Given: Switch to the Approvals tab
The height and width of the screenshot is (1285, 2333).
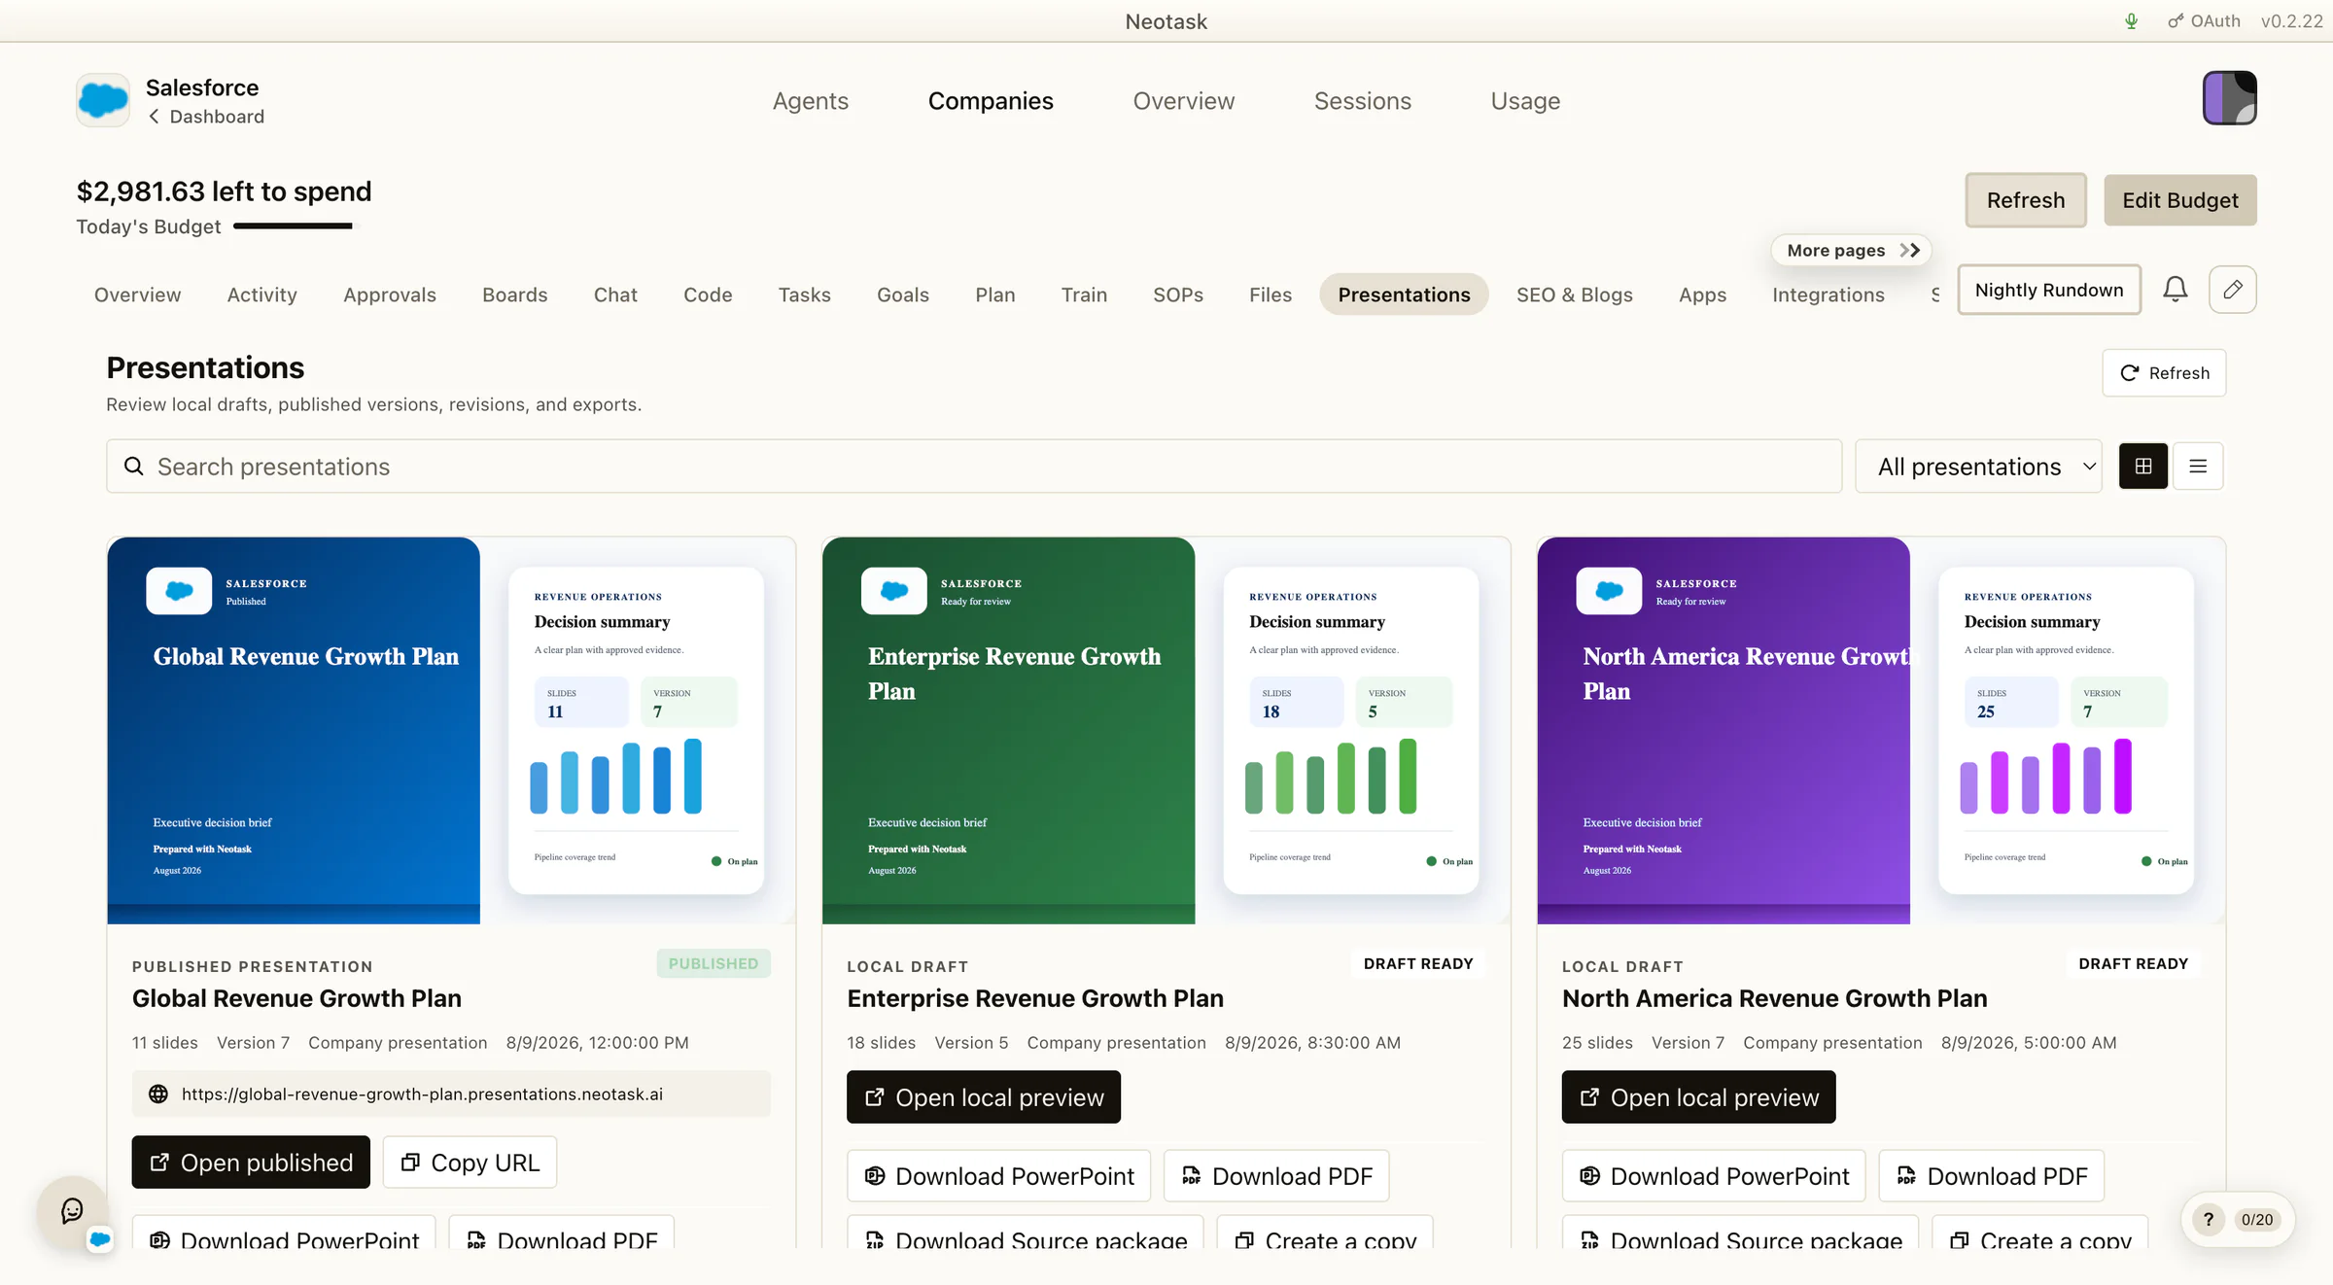Looking at the screenshot, I should tap(389, 295).
